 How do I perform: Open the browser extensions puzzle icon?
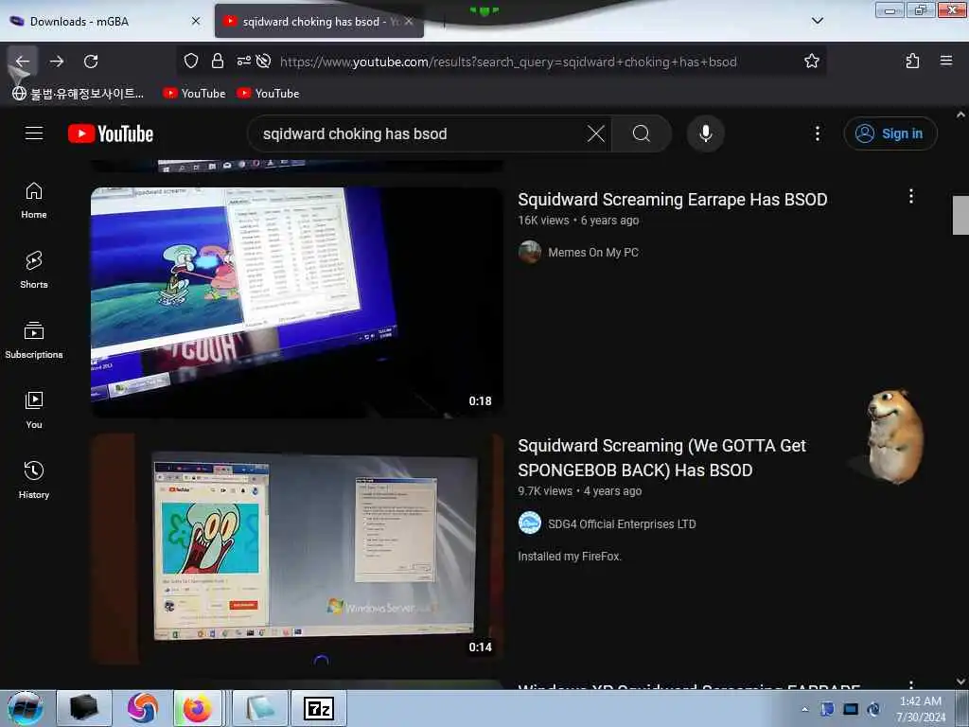(912, 61)
